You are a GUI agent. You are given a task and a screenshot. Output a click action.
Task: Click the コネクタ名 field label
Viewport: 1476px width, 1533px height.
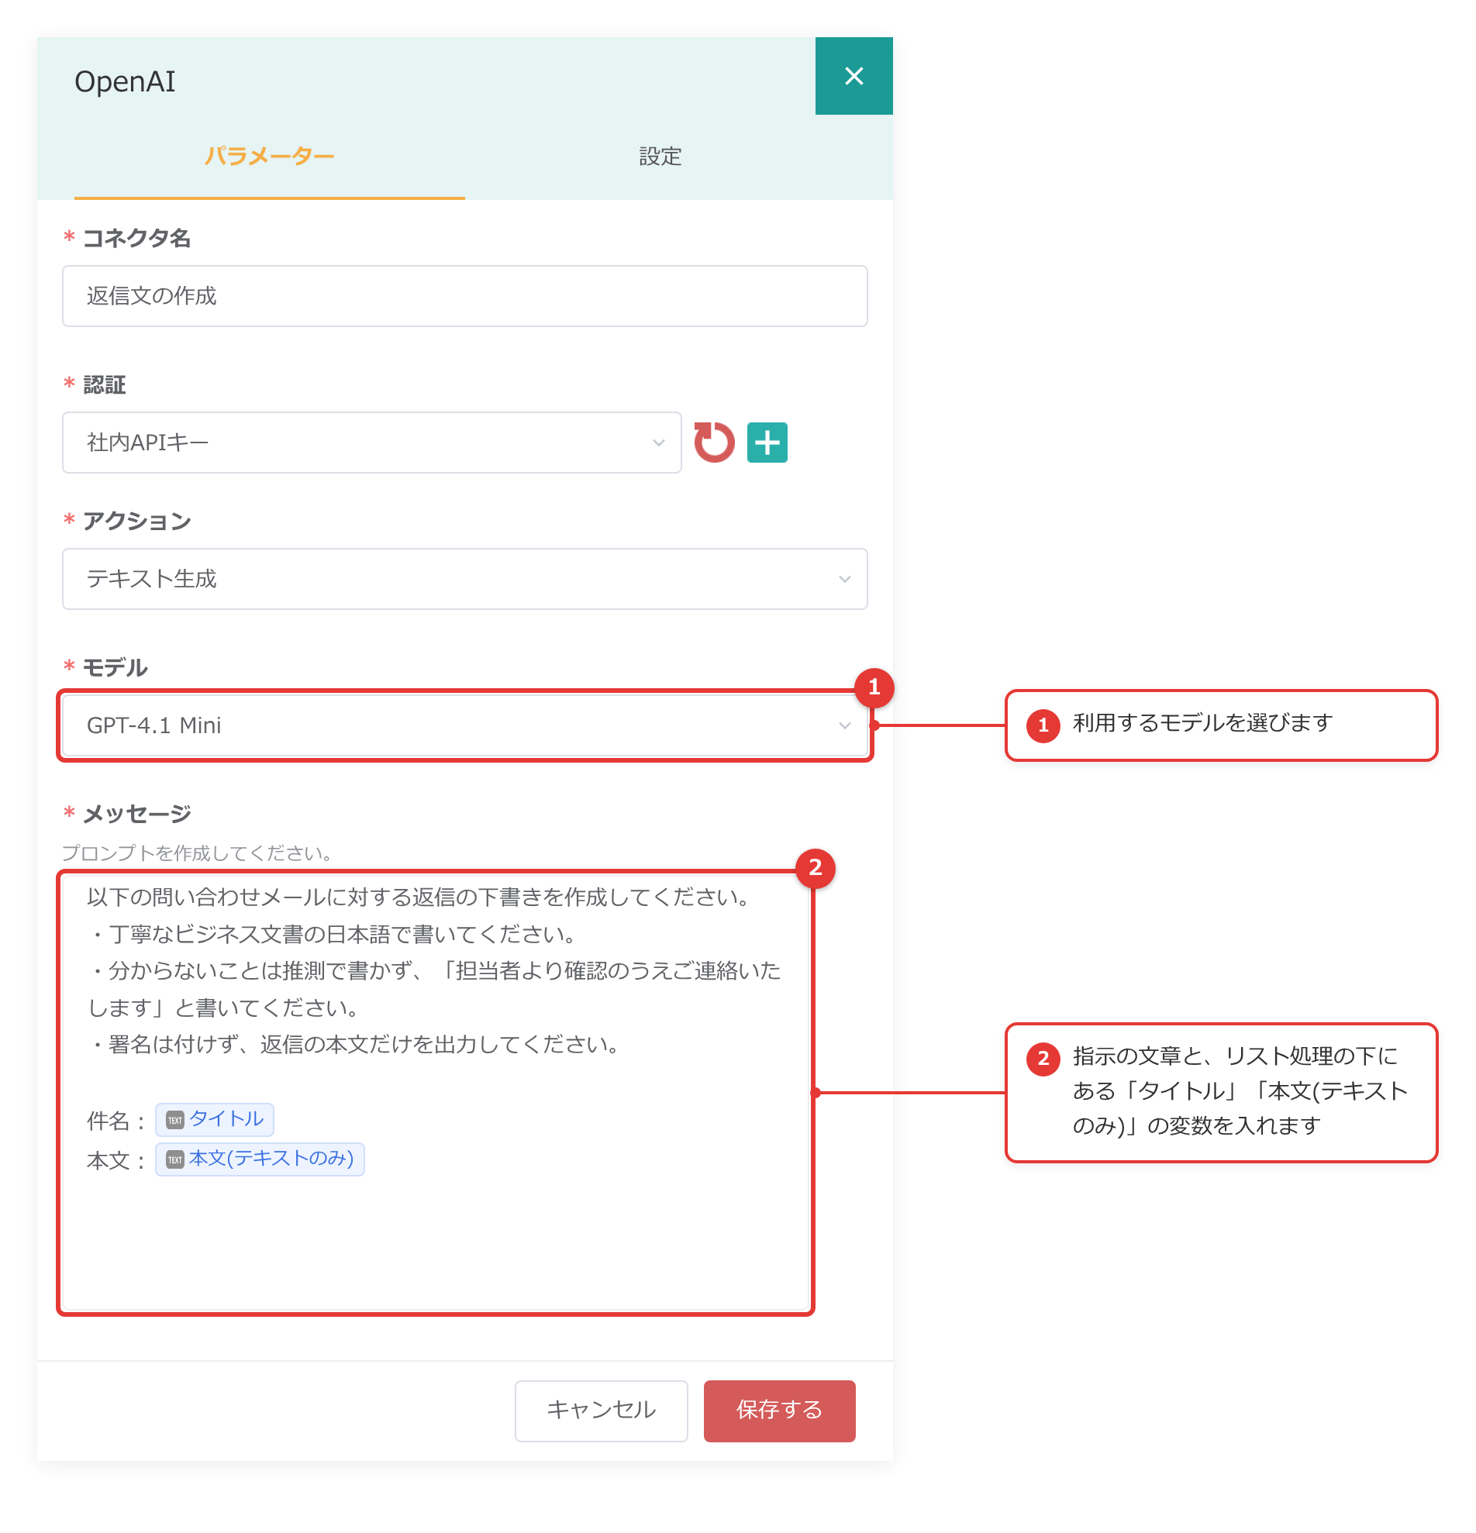point(137,238)
